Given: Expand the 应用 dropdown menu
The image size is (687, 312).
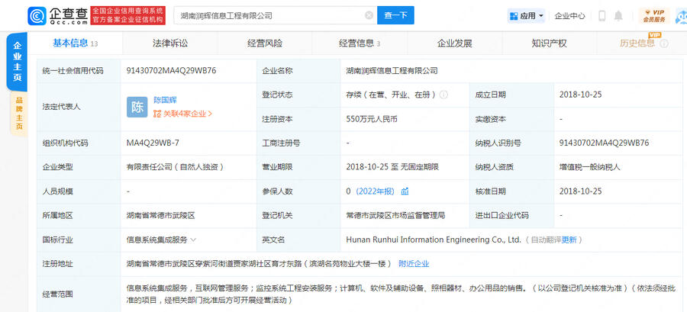Looking at the screenshot, I should tap(527, 16).
